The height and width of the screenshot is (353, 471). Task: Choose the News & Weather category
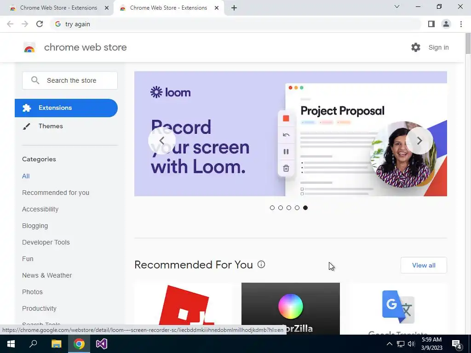(47, 275)
